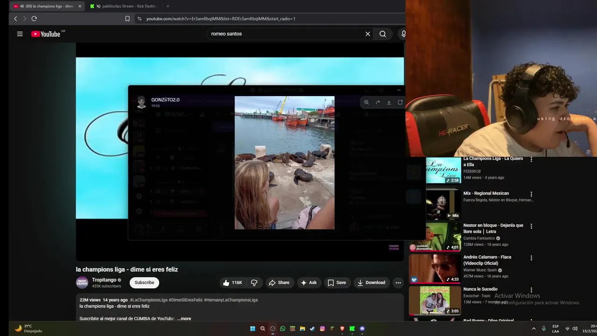Open Discord image in browser icon
Viewport: 597px width, 336px height.
(x=400, y=102)
